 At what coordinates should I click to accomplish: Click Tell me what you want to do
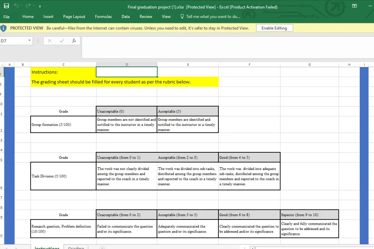[213, 16]
